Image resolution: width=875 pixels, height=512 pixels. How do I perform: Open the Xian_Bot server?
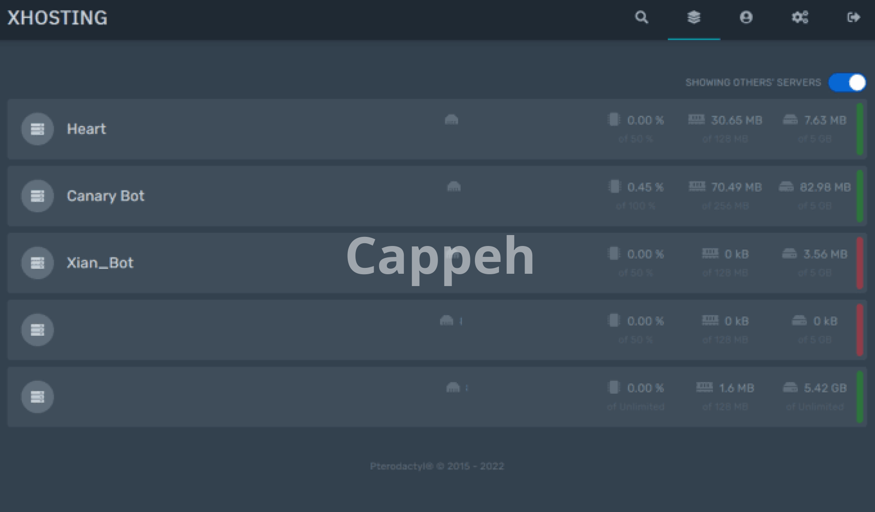coord(100,263)
